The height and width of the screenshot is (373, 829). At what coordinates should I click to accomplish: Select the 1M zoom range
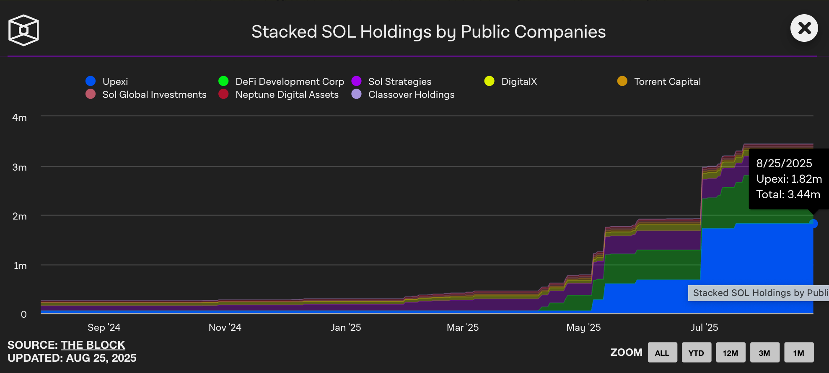click(798, 353)
